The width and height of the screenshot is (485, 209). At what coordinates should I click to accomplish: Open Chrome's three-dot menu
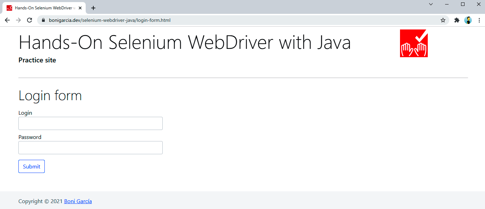pyautogui.click(x=479, y=20)
